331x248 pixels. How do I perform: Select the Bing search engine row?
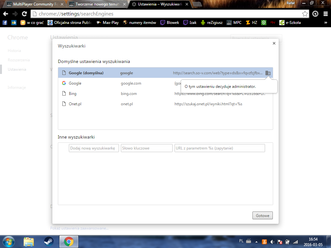pos(165,93)
